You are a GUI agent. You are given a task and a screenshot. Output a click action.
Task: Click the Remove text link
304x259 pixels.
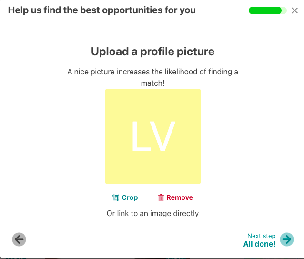[x=180, y=197]
